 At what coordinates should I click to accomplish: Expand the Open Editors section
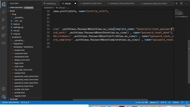tap(16, 8)
